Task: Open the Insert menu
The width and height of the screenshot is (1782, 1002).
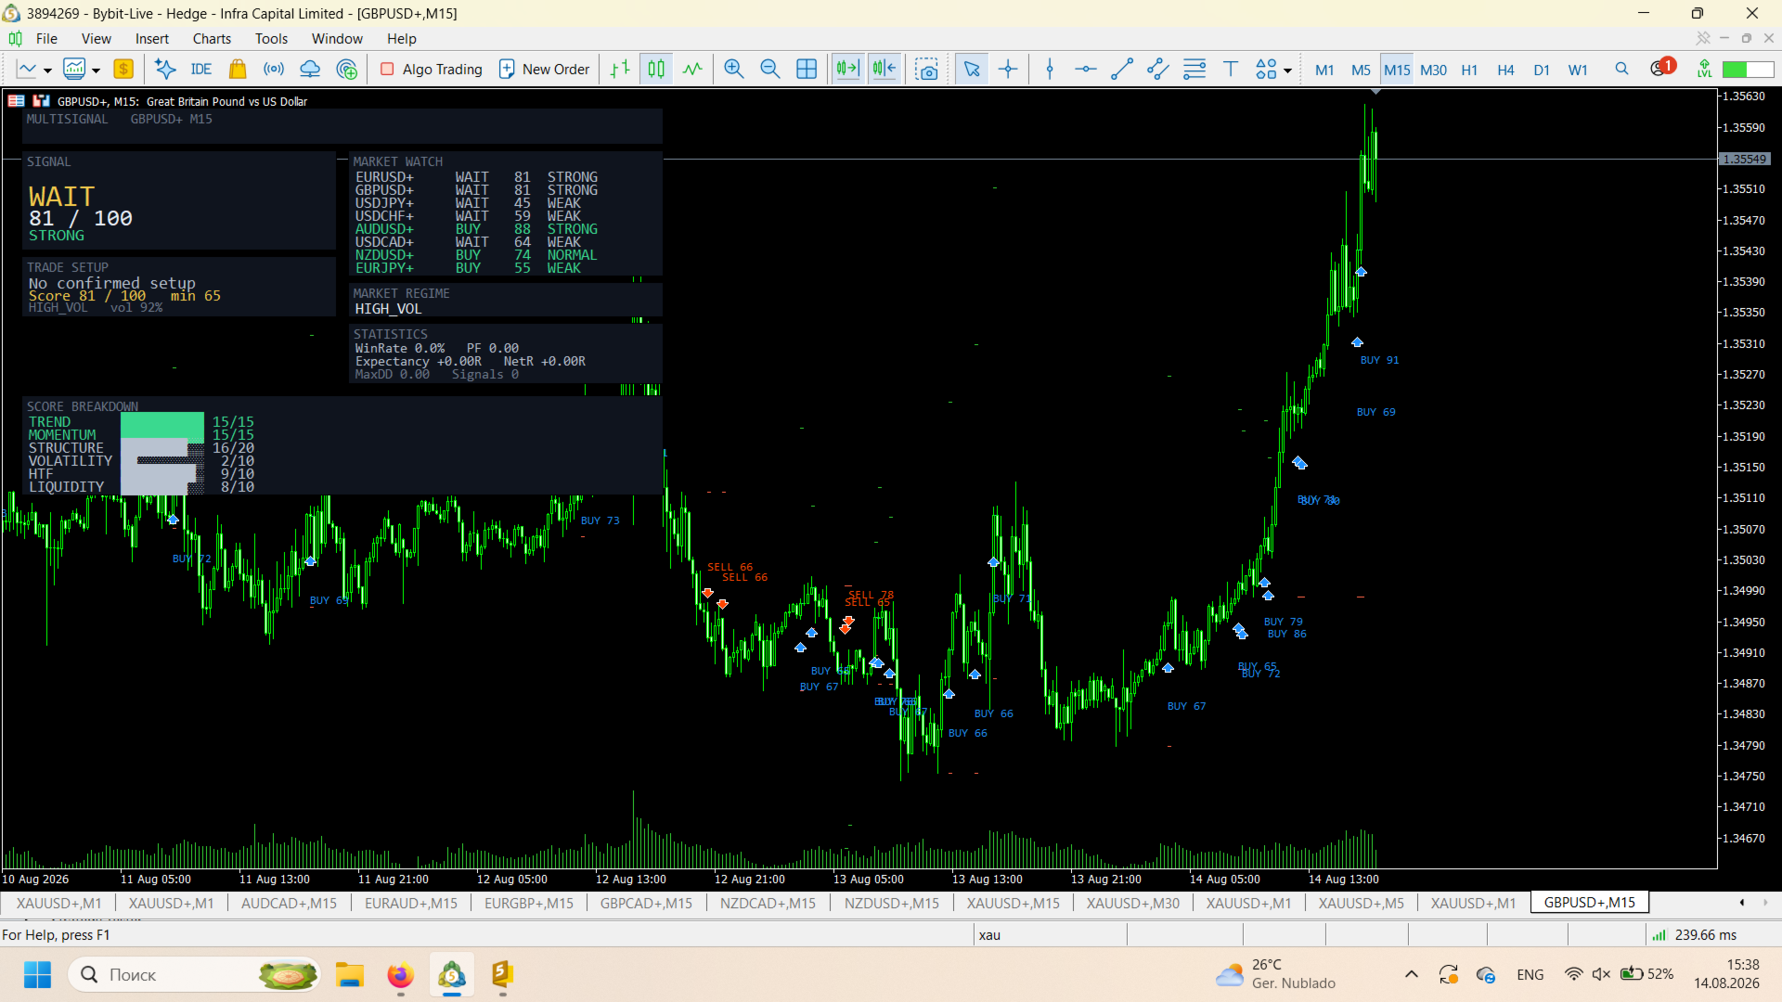Action: tap(152, 39)
